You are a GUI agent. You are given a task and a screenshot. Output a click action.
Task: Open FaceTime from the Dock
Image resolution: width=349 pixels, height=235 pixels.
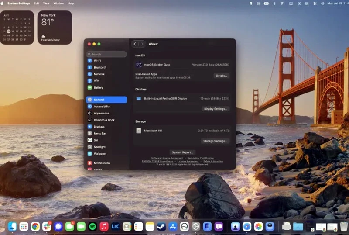tap(81, 227)
